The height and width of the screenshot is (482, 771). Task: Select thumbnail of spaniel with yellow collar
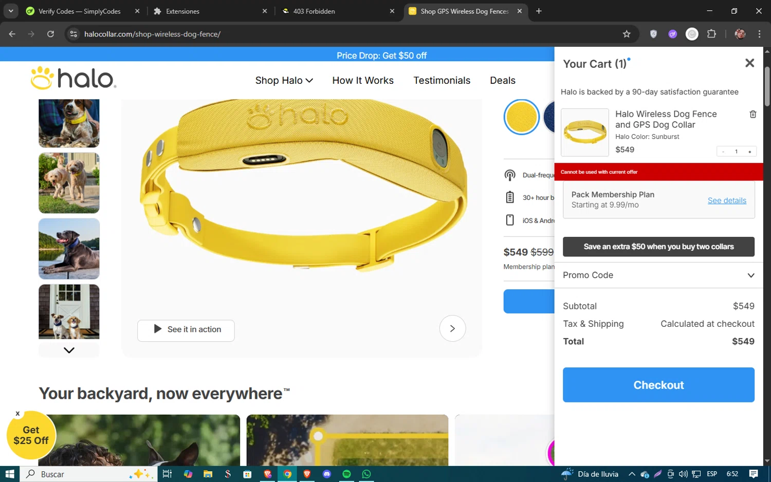pos(69,123)
